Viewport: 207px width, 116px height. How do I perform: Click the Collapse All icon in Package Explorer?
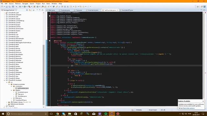27,10
